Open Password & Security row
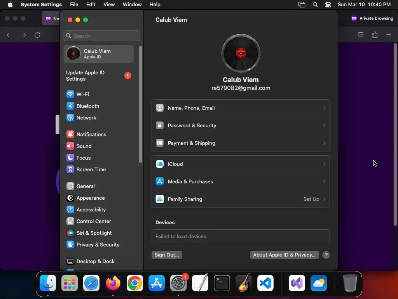 (x=241, y=125)
